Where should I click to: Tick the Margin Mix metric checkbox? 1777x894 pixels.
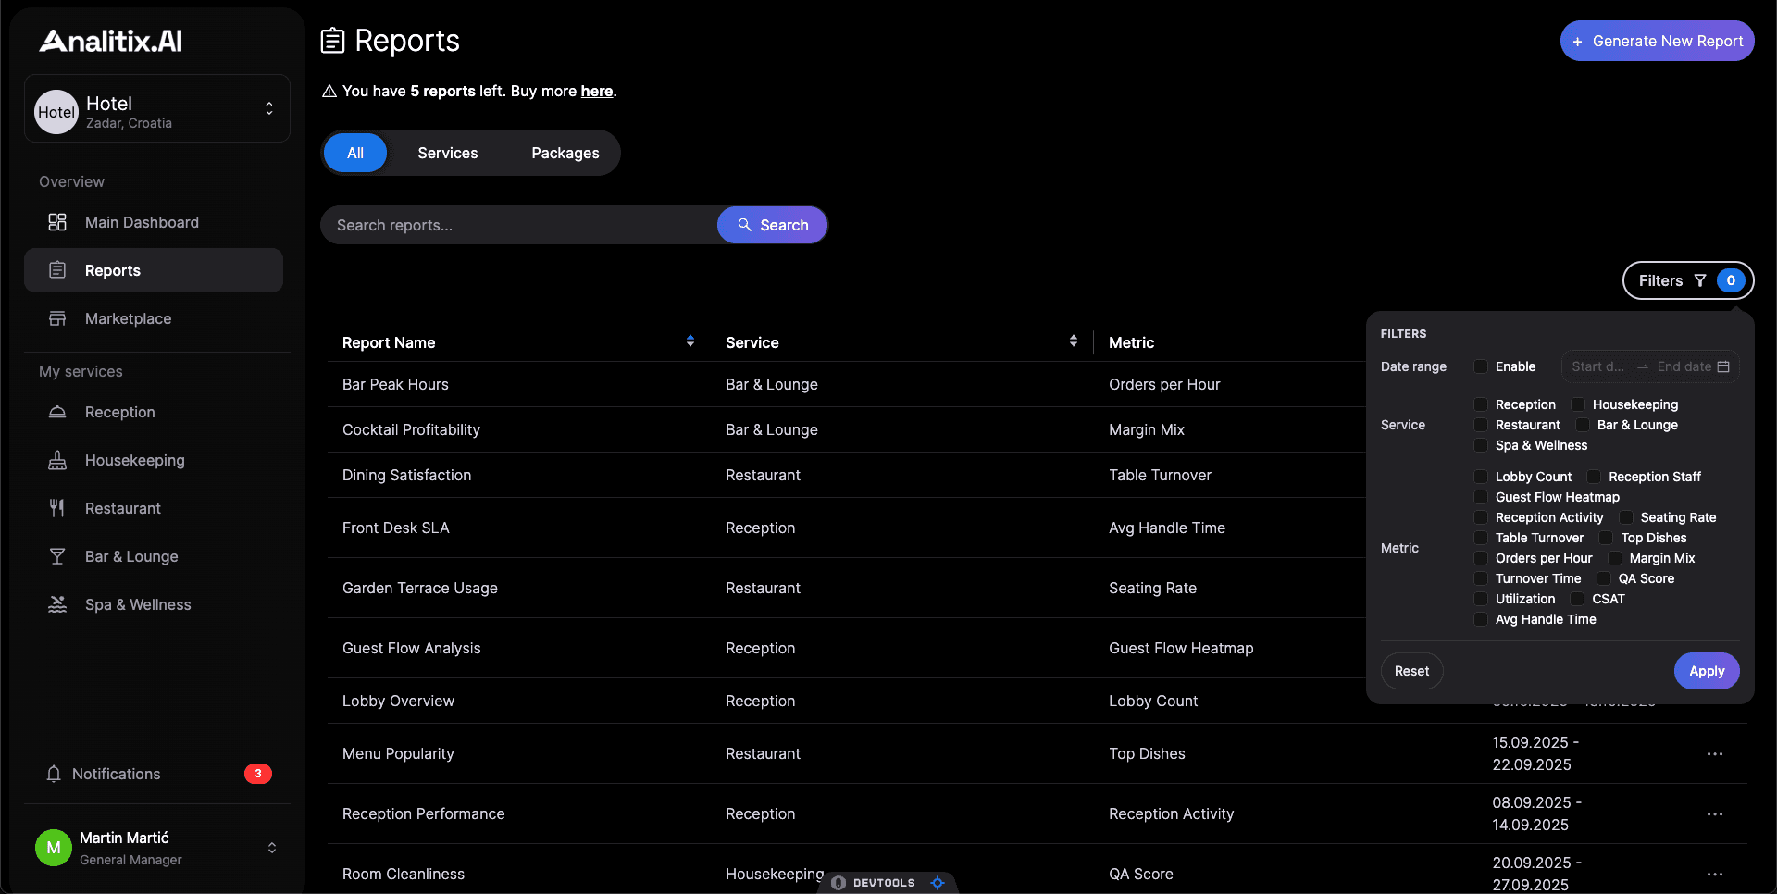point(1615,558)
